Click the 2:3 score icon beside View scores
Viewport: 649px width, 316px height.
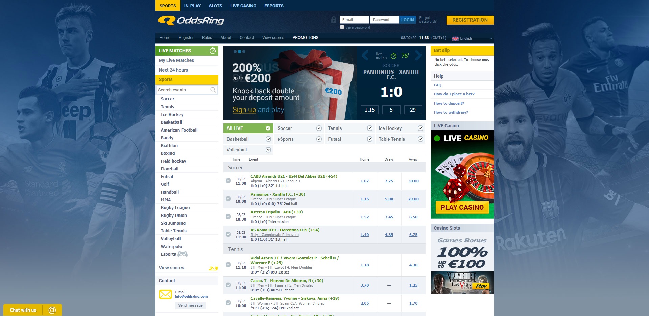click(213, 268)
